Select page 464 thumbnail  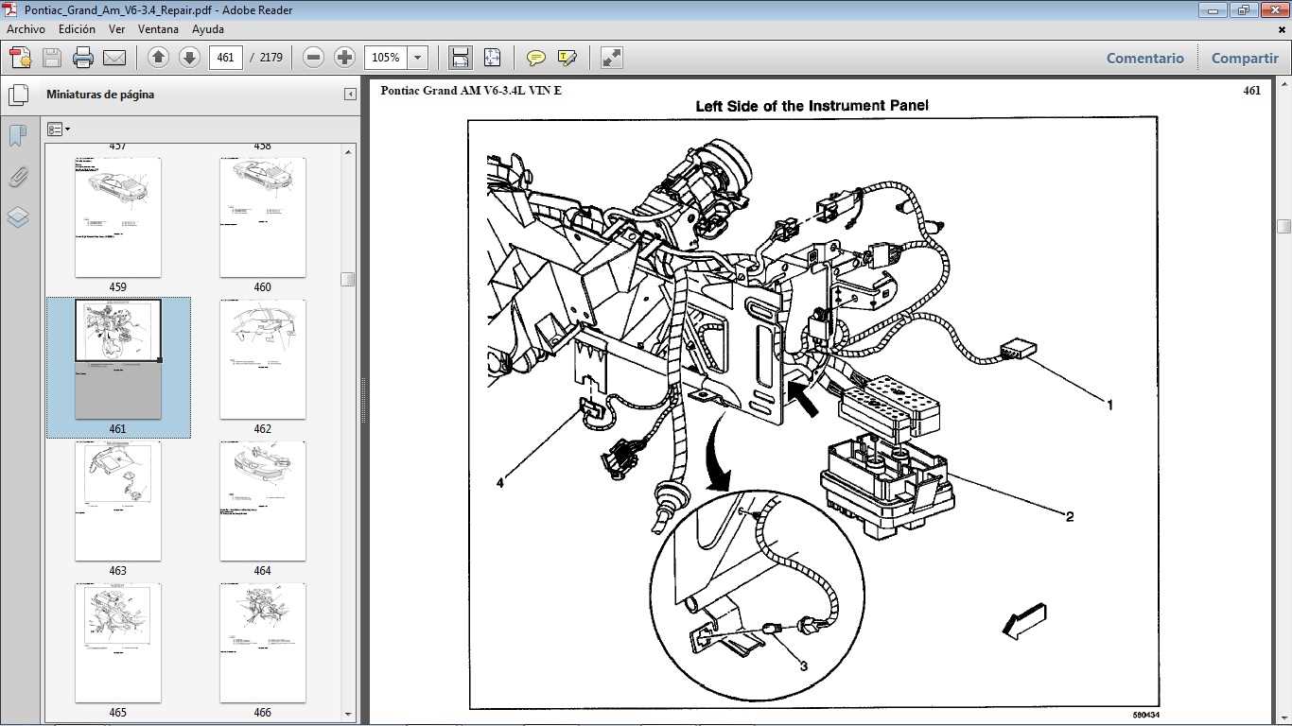pos(262,501)
